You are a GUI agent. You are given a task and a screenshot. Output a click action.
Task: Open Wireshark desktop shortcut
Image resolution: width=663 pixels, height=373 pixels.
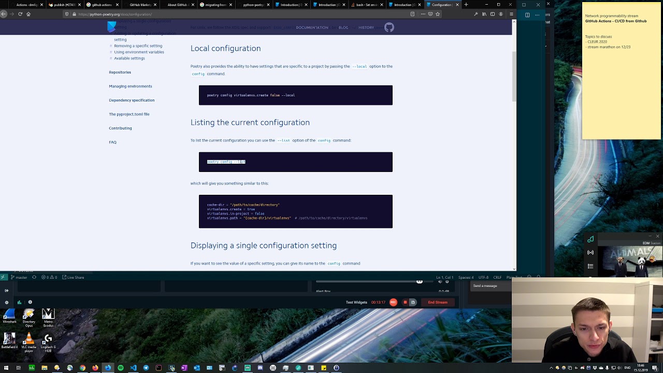tap(9, 317)
